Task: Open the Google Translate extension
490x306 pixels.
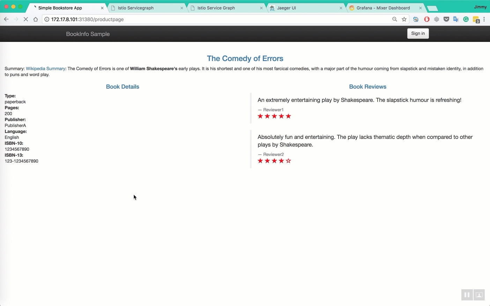Action: (x=456, y=19)
